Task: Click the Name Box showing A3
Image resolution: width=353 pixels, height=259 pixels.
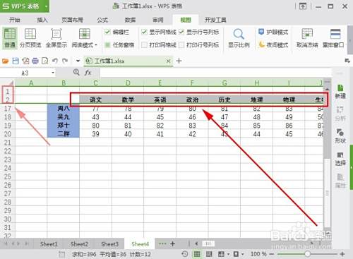Action: pyautogui.click(x=25, y=73)
